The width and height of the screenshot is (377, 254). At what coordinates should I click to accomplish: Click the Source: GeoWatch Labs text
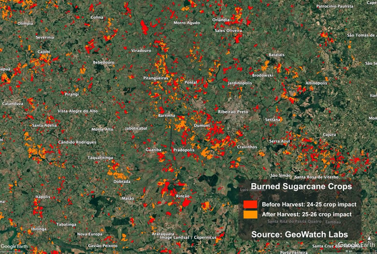pos(299,234)
